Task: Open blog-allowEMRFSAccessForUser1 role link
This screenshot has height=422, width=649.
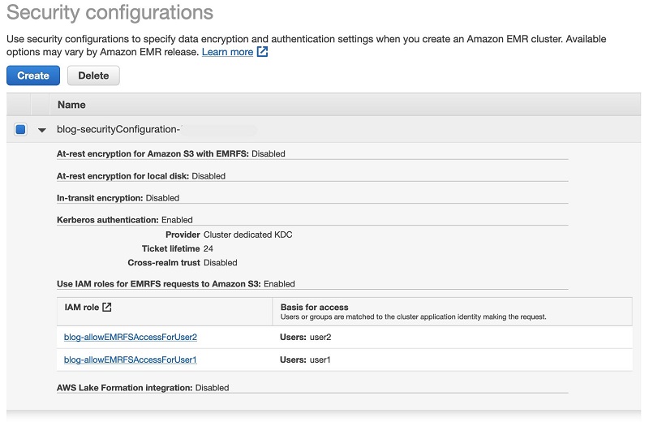Action: pyautogui.click(x=131, y=360)
